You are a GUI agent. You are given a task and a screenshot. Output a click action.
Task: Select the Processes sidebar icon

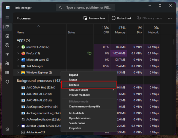(x=7, y=27)
